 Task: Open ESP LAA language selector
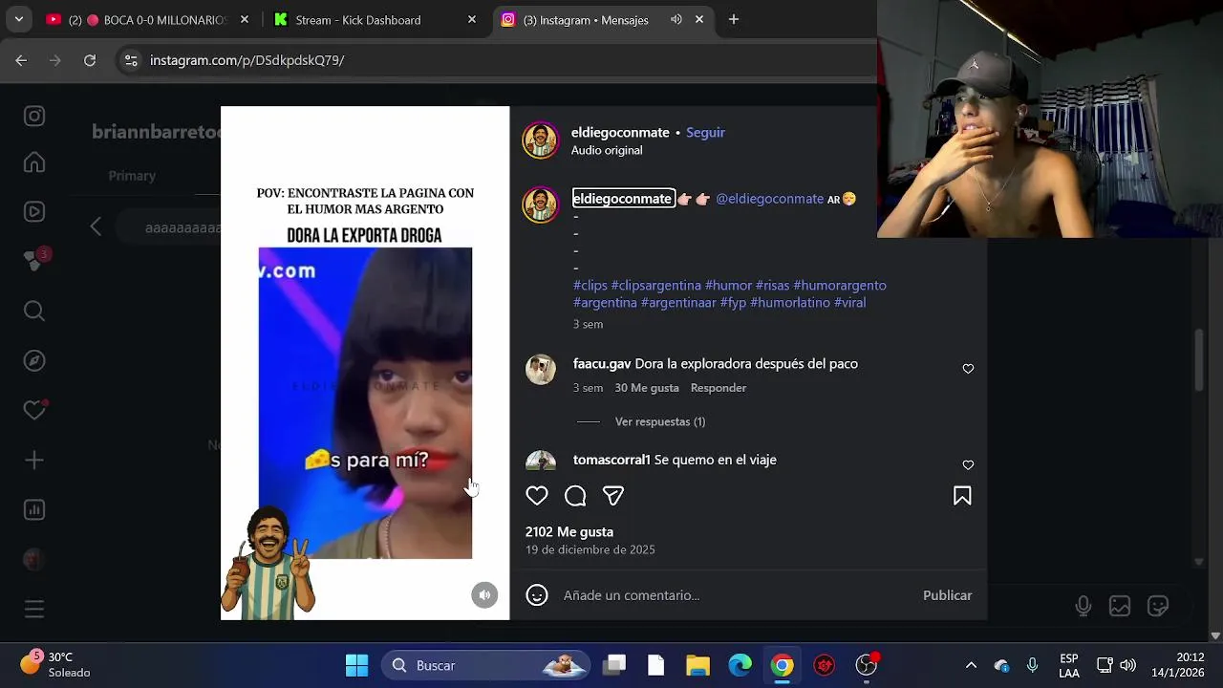[x=1069, y=665]
